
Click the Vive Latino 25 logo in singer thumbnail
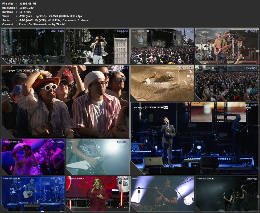click(x=157, y=108)
